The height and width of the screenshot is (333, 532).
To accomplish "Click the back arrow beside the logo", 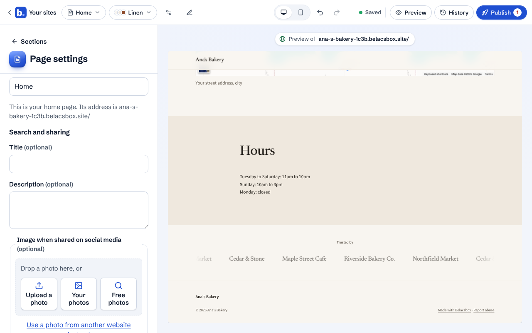I will (x=10, y=12).
